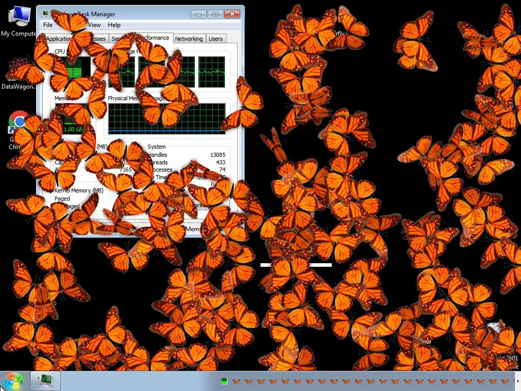Click the green CPU meter tray icon
Viewport: 521px width, 391px height.
pyautogui.click(x=224, y=381)
